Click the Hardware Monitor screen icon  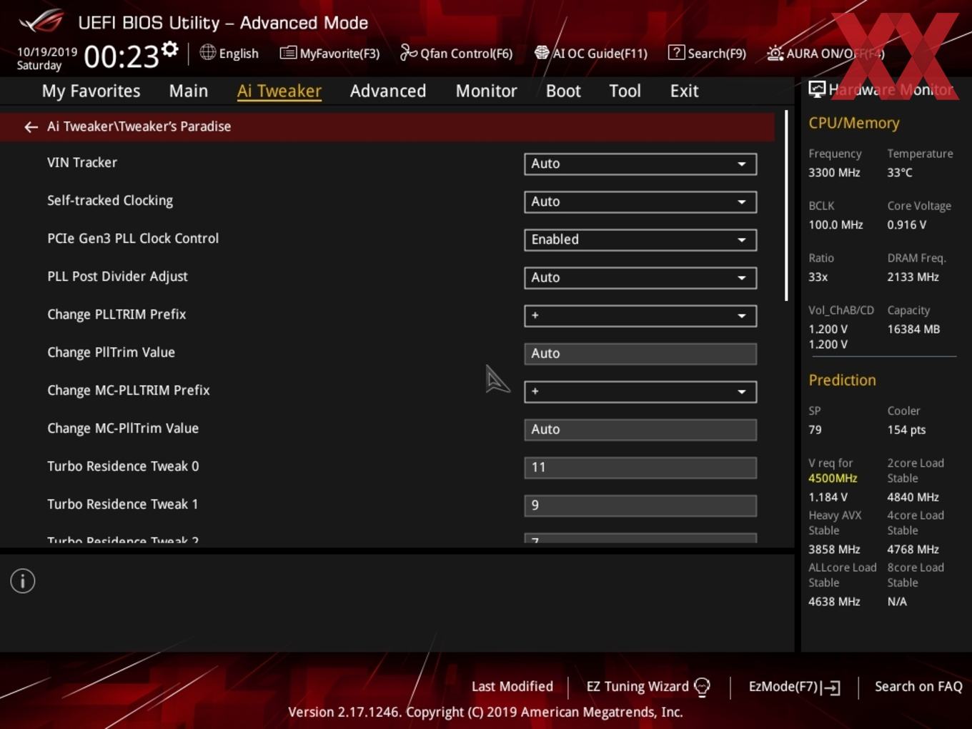click(x=817, y=89)
